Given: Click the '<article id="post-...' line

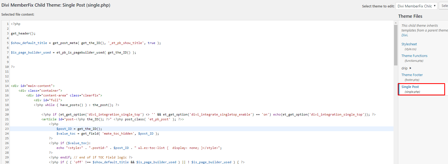Looking at the screenshot, I should point(112,119).
